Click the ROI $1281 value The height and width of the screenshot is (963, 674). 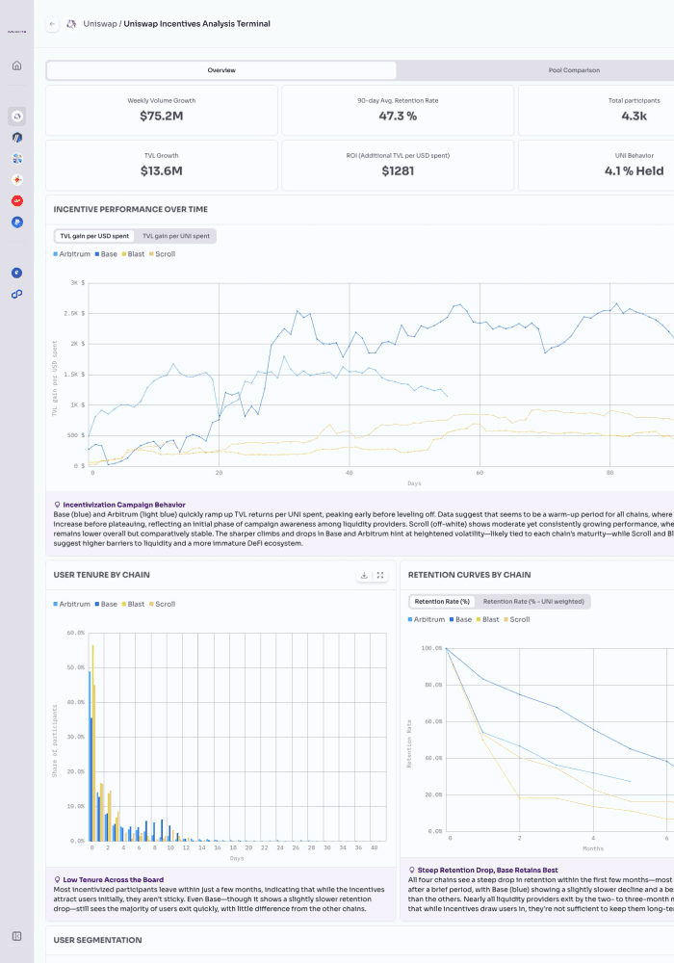398,171
